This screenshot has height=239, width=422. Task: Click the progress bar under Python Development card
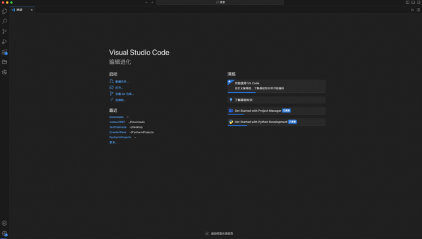237,126
